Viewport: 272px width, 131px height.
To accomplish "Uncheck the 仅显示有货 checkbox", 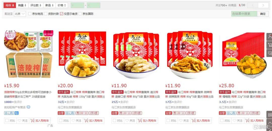I will [x=61, y=14].
